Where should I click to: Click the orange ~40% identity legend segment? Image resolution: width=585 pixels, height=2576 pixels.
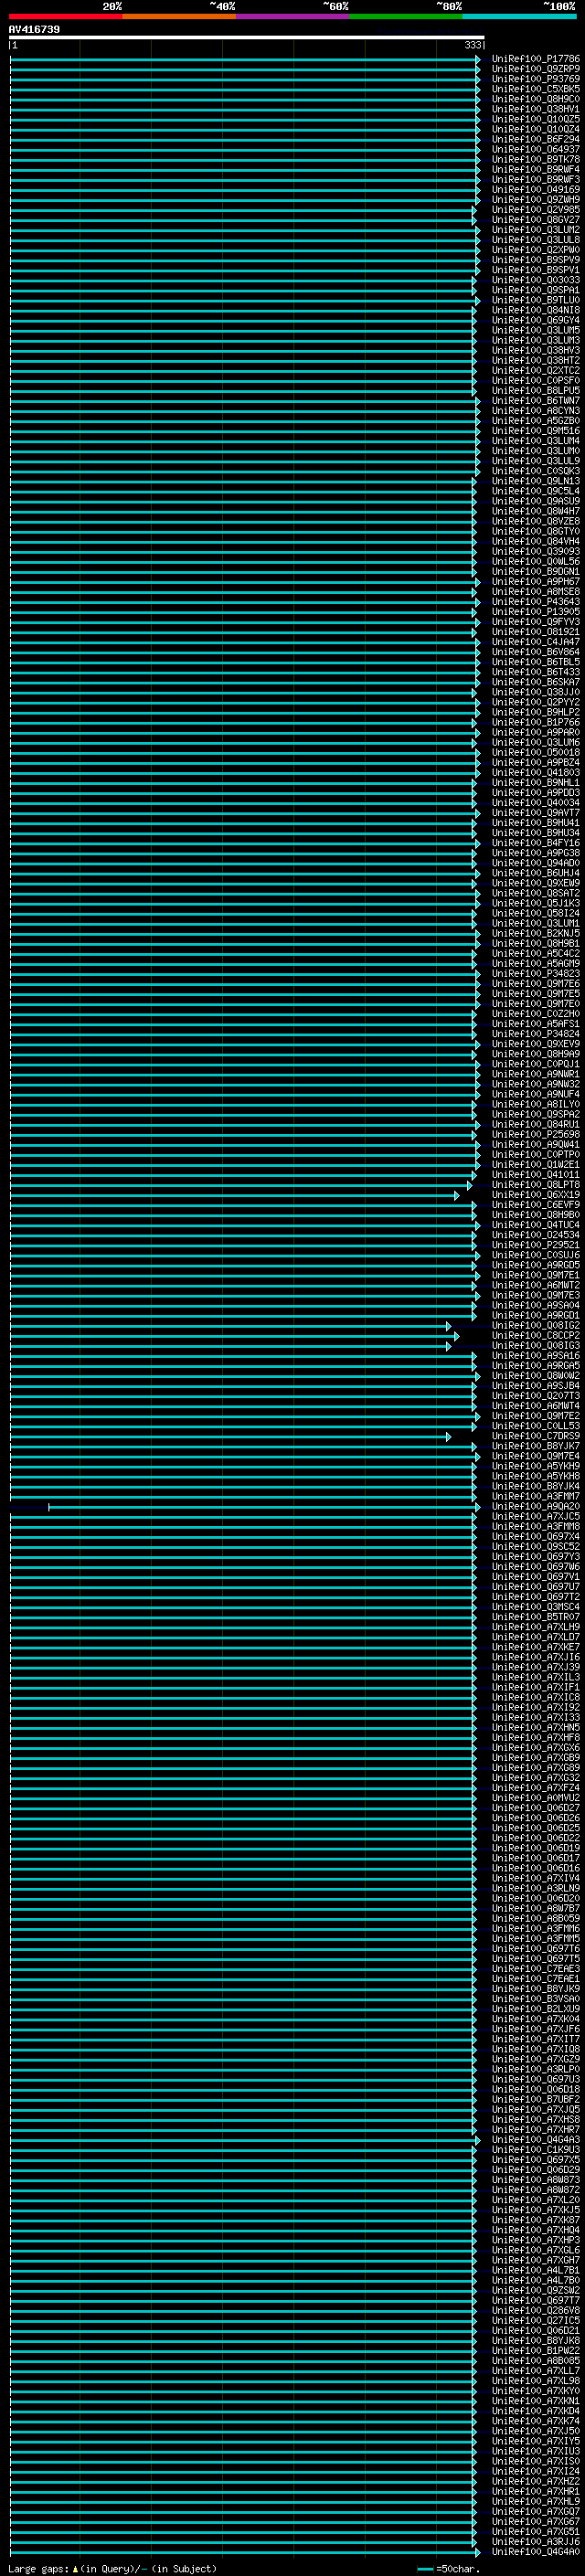(179, 16)
